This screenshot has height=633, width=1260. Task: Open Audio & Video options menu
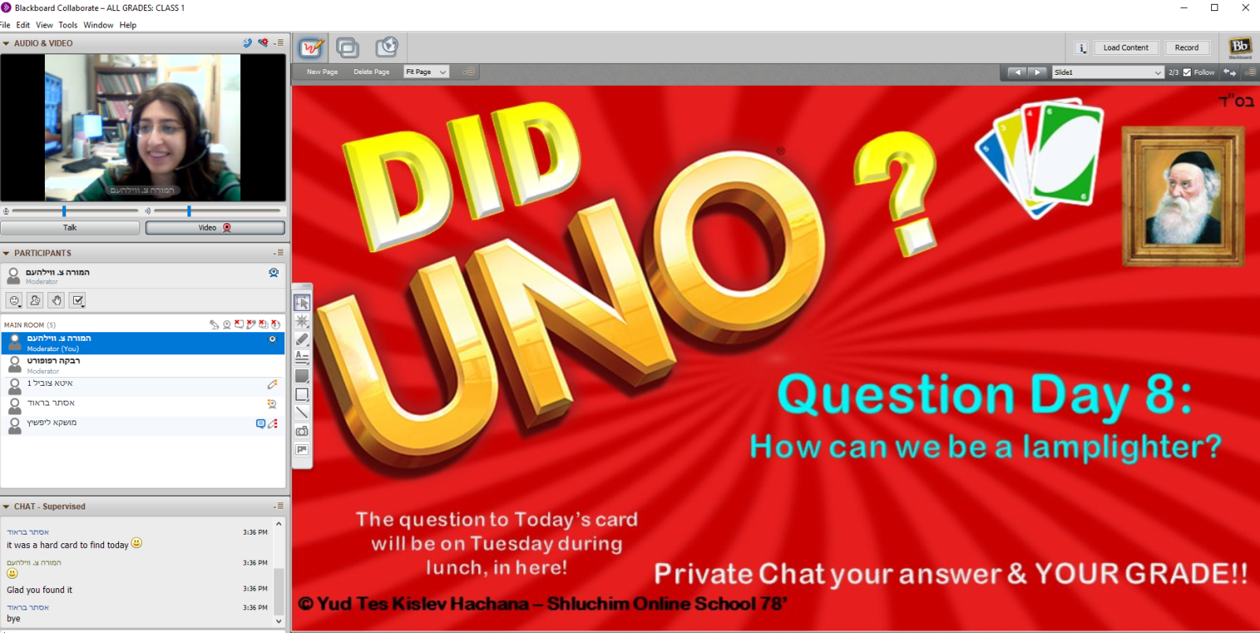[x=279, y=43]
